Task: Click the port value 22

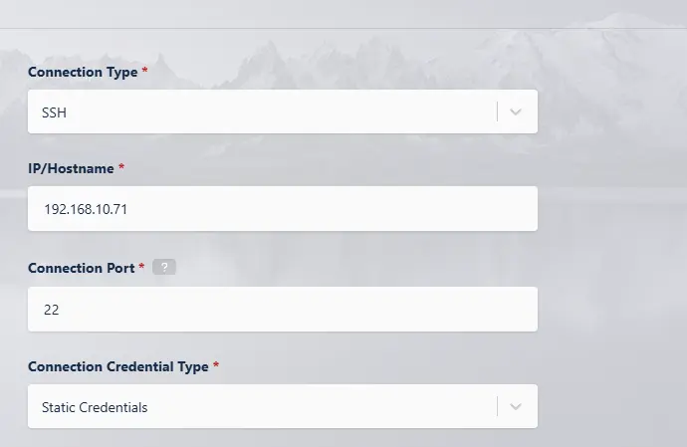Action: click(51, 310)
